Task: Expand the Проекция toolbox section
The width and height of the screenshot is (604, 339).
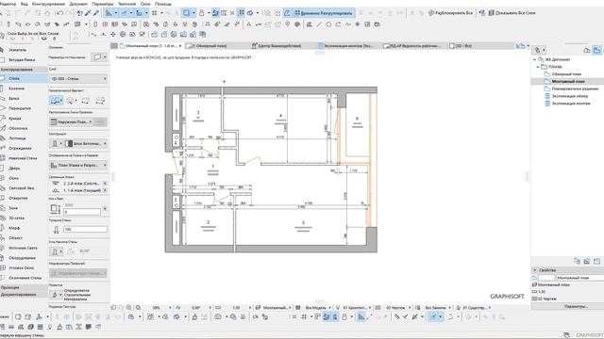Action: coord(24,287)
